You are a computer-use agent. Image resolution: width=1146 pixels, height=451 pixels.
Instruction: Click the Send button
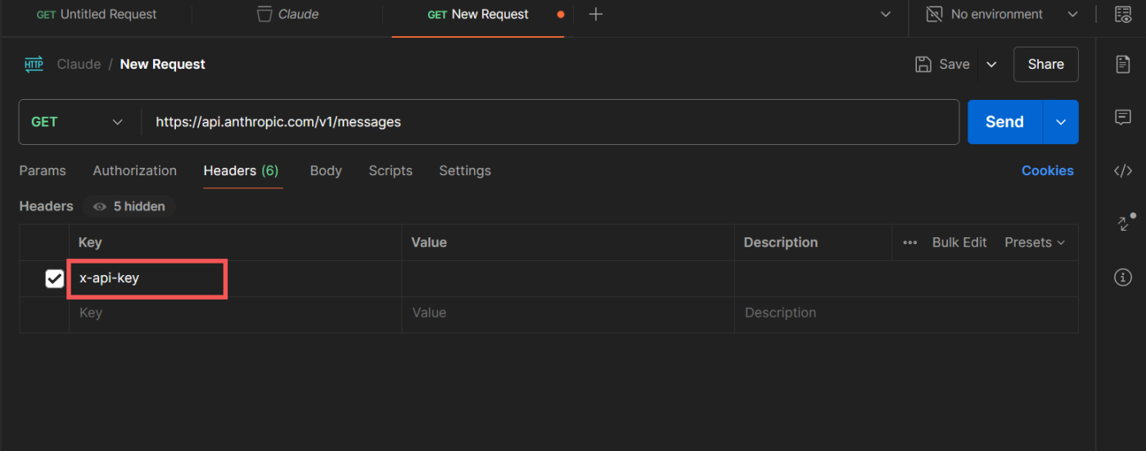point(1005,122)
